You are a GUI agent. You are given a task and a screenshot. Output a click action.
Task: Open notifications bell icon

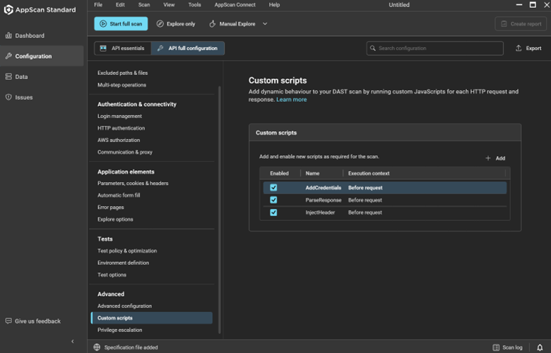[x=540, y=347]
